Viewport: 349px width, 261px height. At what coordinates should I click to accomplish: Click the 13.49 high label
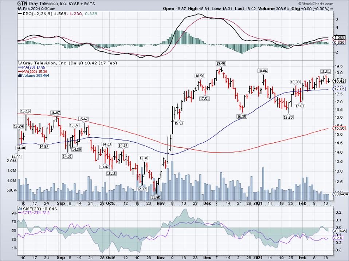[x=144, y=158]
